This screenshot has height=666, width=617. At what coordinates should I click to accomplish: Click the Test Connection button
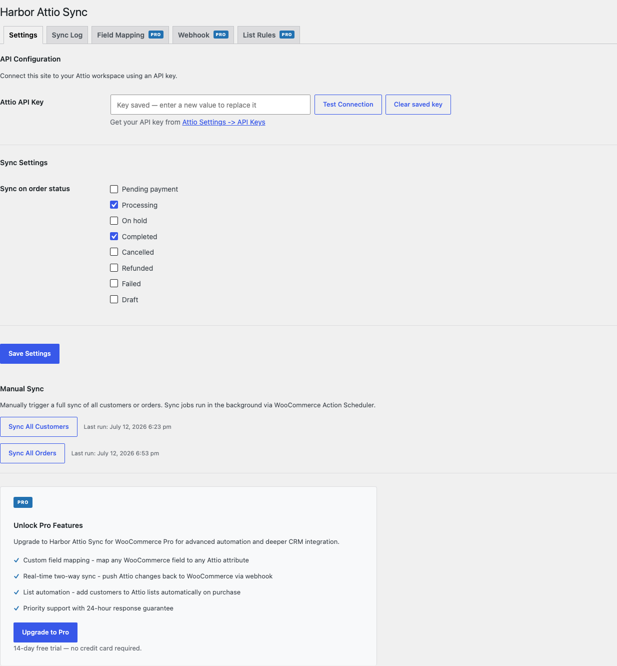click(x=348, y=105)
